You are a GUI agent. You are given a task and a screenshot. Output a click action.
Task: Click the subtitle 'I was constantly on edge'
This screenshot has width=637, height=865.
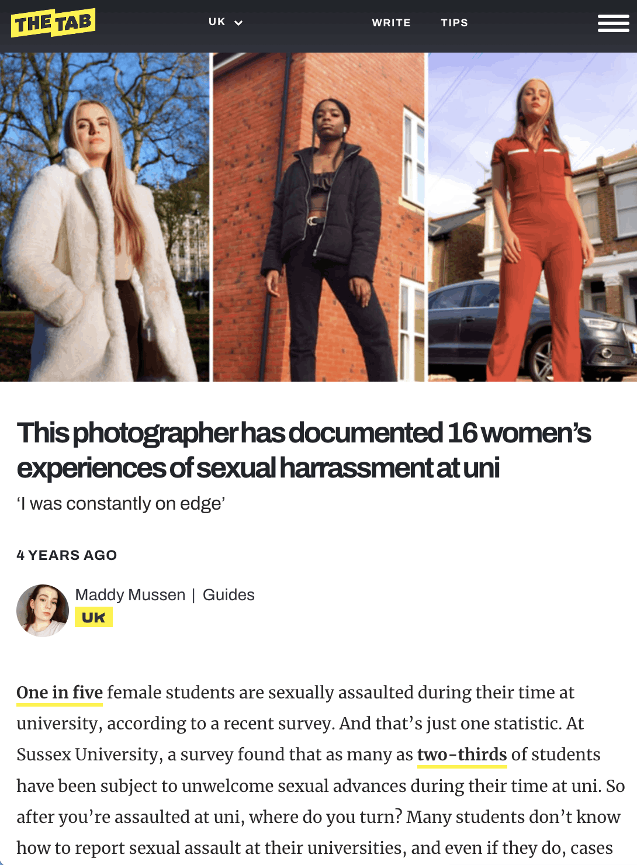(x=121, y=503)
